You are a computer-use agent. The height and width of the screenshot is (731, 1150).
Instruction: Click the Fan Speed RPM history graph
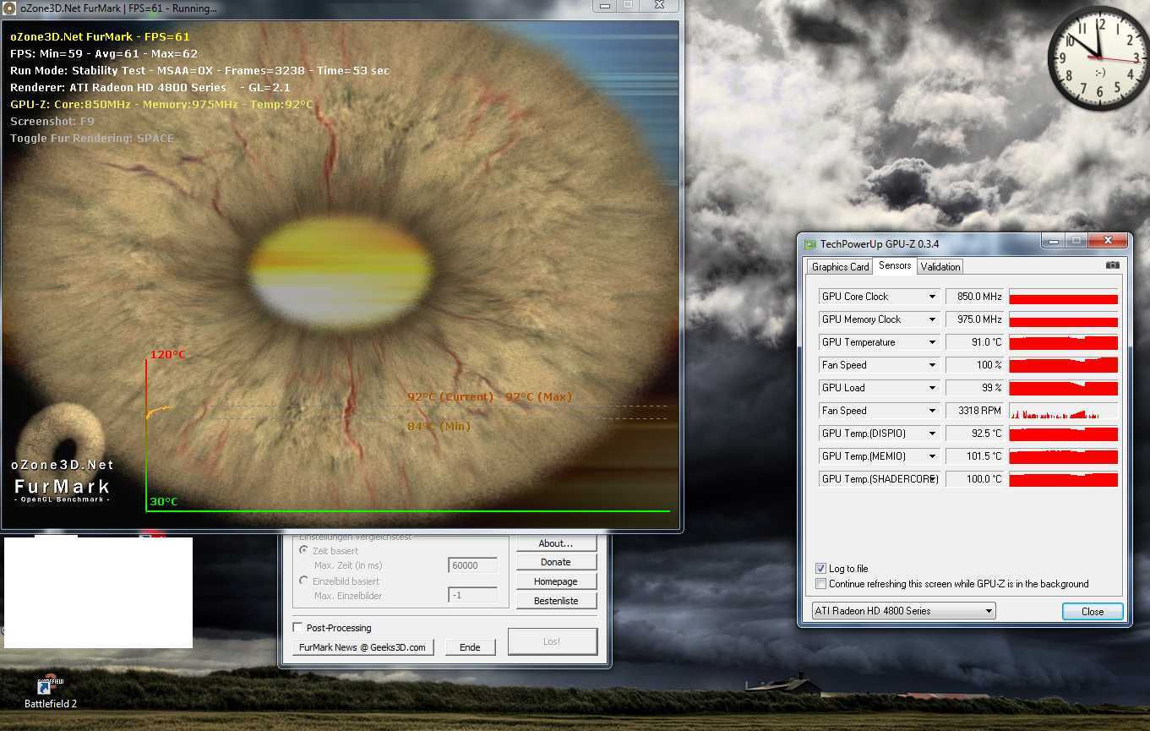pyautogui.click(x=1063, y=411)
